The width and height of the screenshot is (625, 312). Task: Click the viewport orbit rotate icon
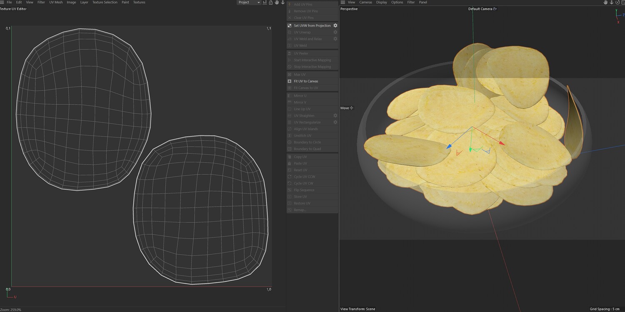tap(617, 3)
